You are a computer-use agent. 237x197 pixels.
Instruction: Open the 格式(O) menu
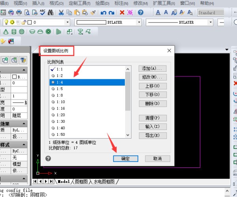56,3
